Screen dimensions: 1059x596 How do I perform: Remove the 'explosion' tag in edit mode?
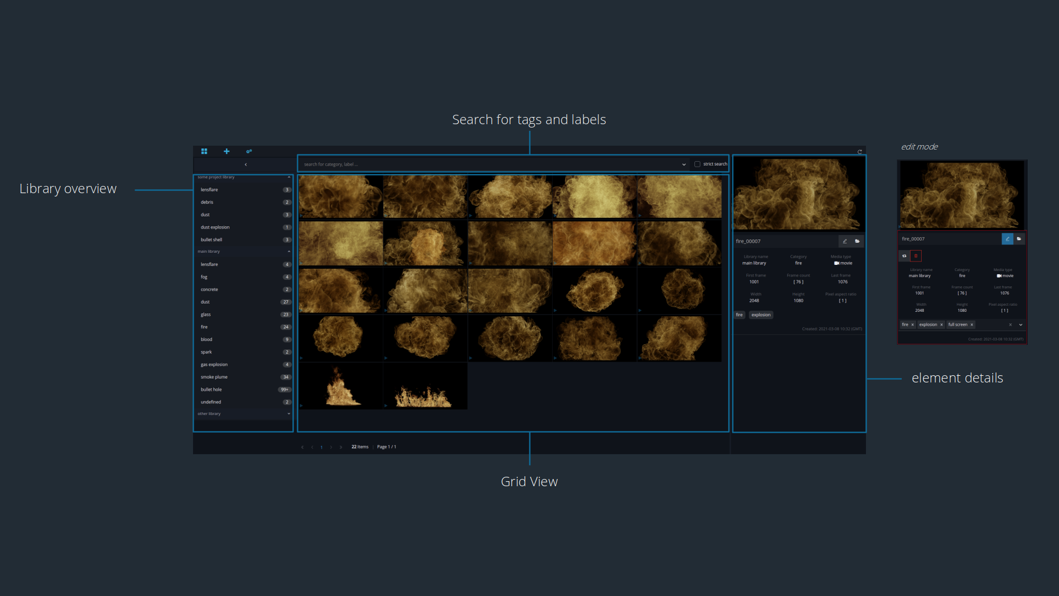pos(942,324)
